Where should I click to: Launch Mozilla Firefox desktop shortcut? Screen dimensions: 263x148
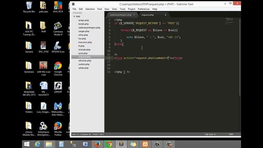point(58,129)
